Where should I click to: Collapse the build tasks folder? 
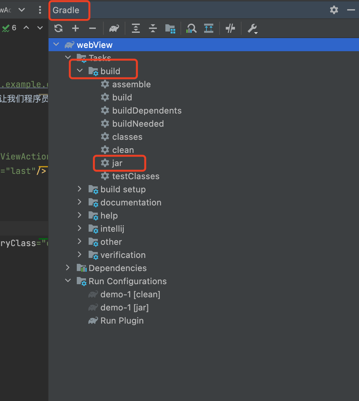[x=80, y=71]
